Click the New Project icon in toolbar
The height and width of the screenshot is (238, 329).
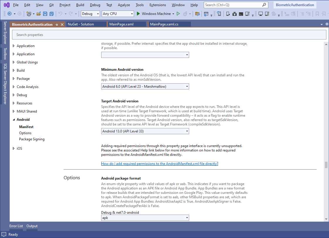(x=29, y=14)
